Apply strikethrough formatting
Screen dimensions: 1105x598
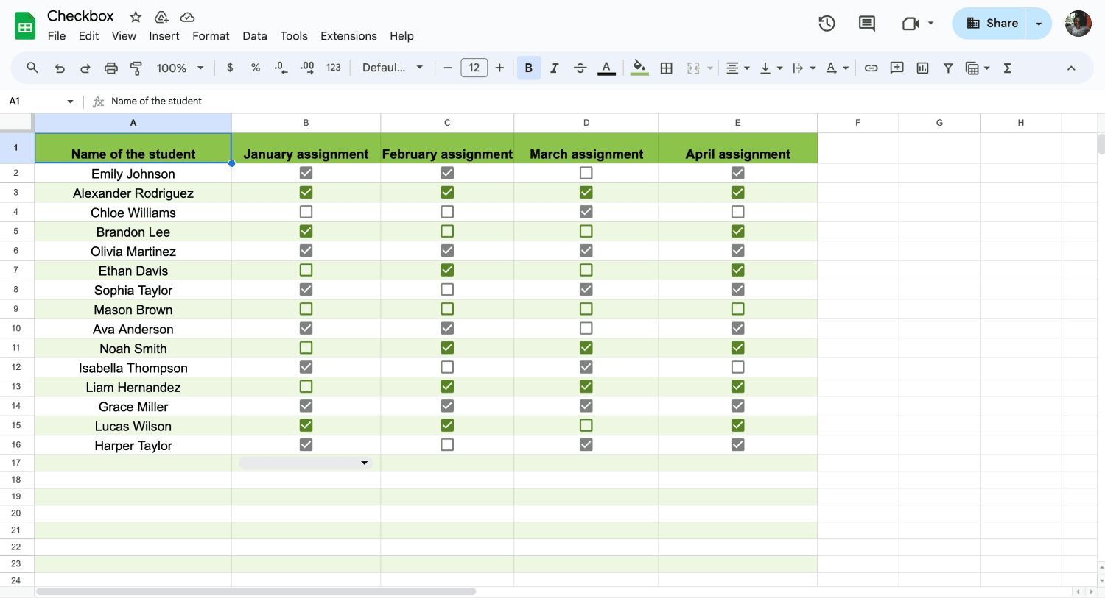click(x=580, y=68)
